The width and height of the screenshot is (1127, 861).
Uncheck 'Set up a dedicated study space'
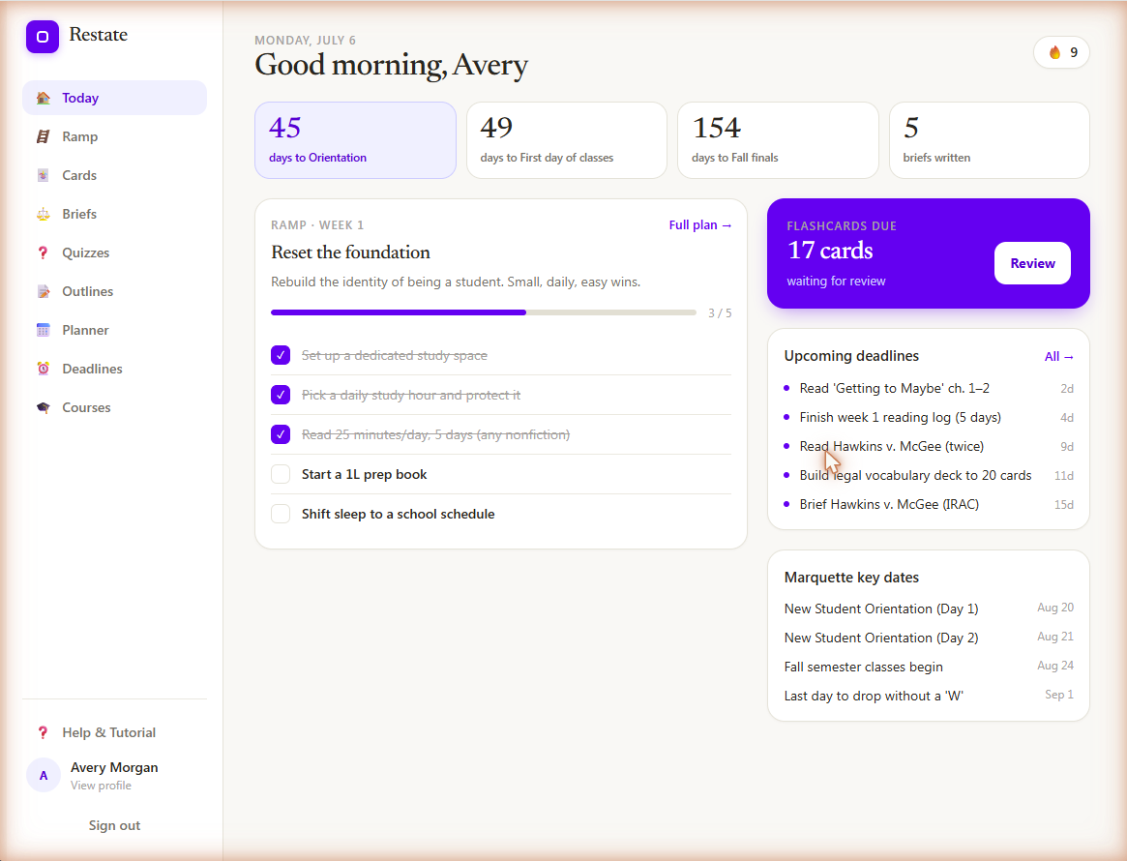[281, 355]
